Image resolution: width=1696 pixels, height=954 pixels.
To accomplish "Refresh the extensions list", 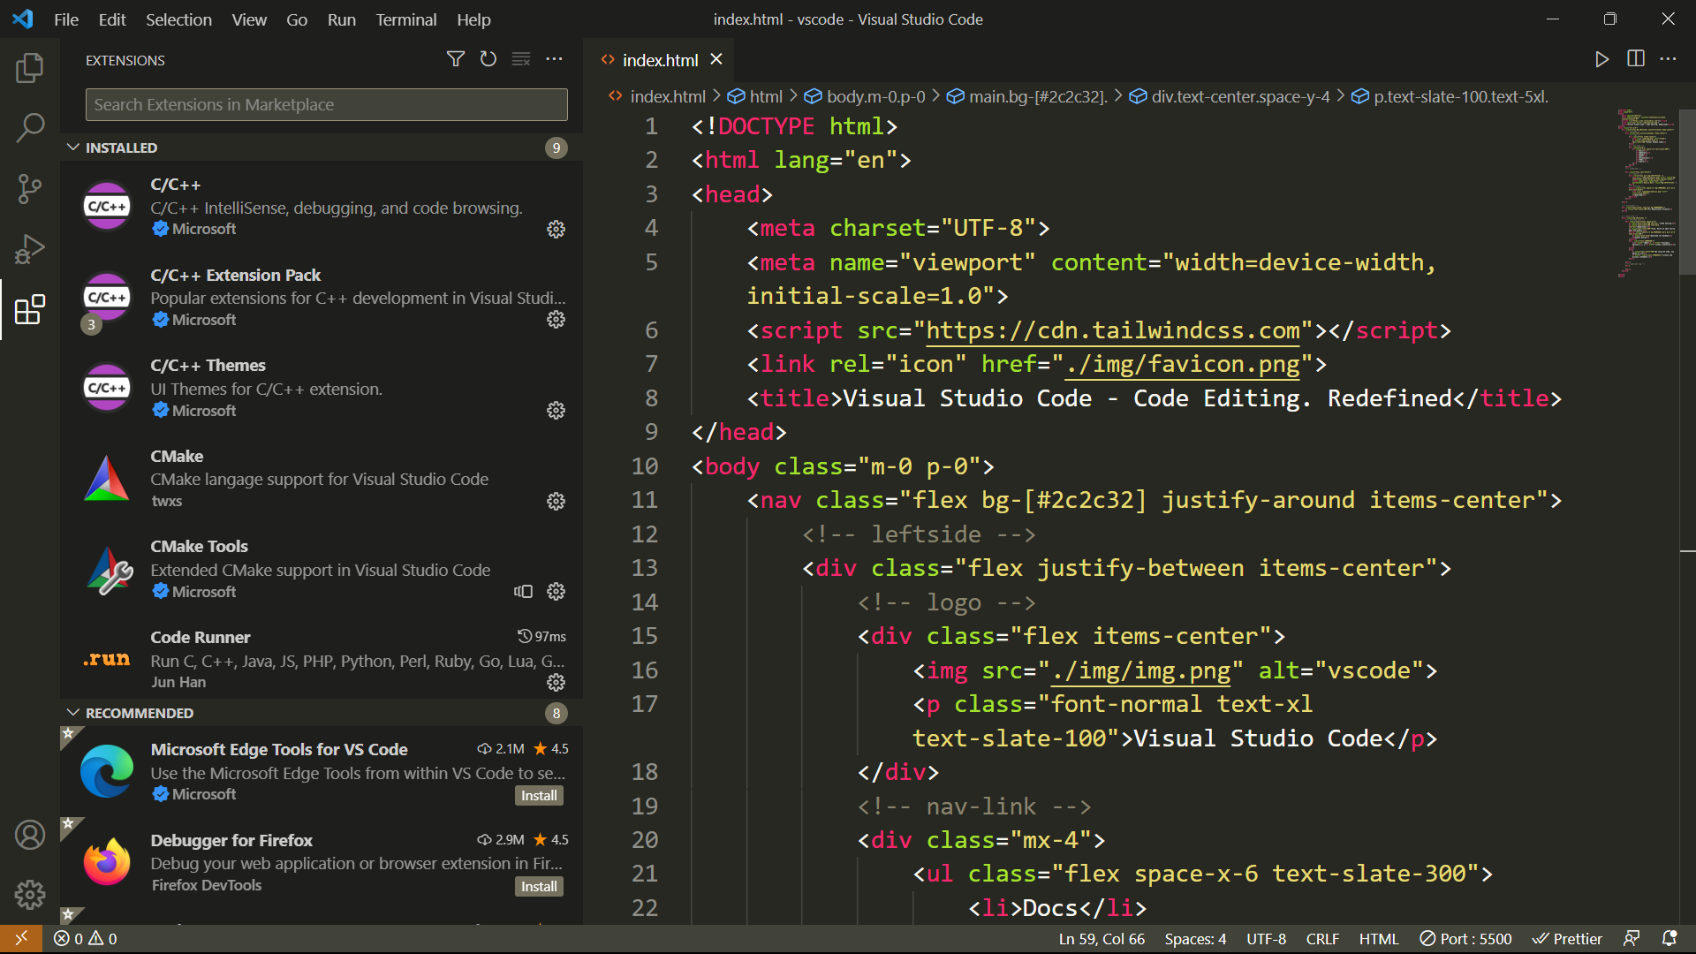I will point(488,59).
